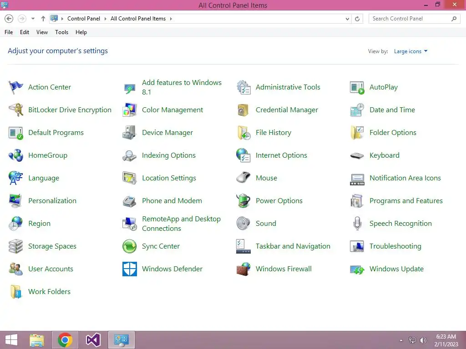The height and width of the screenshot is (349, 466).
Task: Click the Sound speaker icon
Action: pos(243,224)
